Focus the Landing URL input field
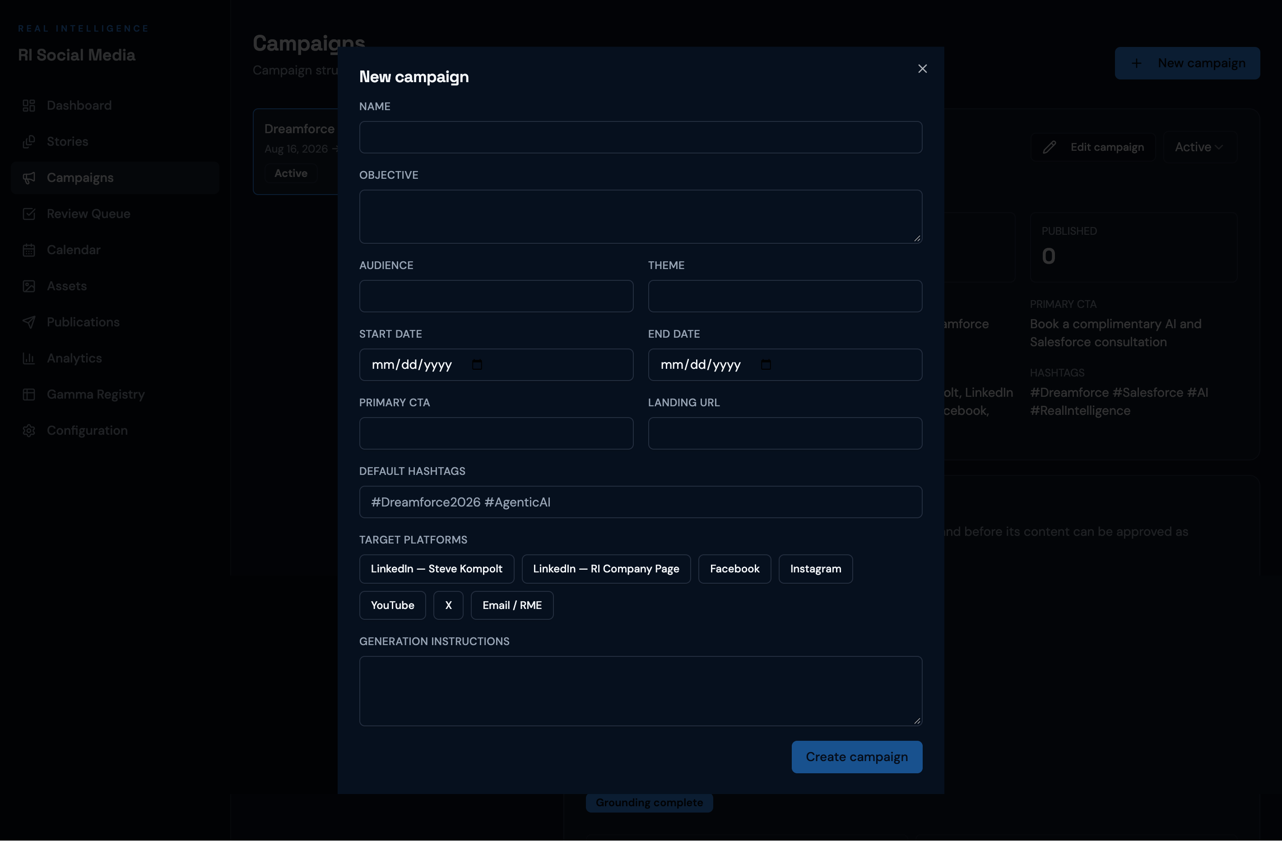This screenshot has height=841, width=1282. coord(785,434)
